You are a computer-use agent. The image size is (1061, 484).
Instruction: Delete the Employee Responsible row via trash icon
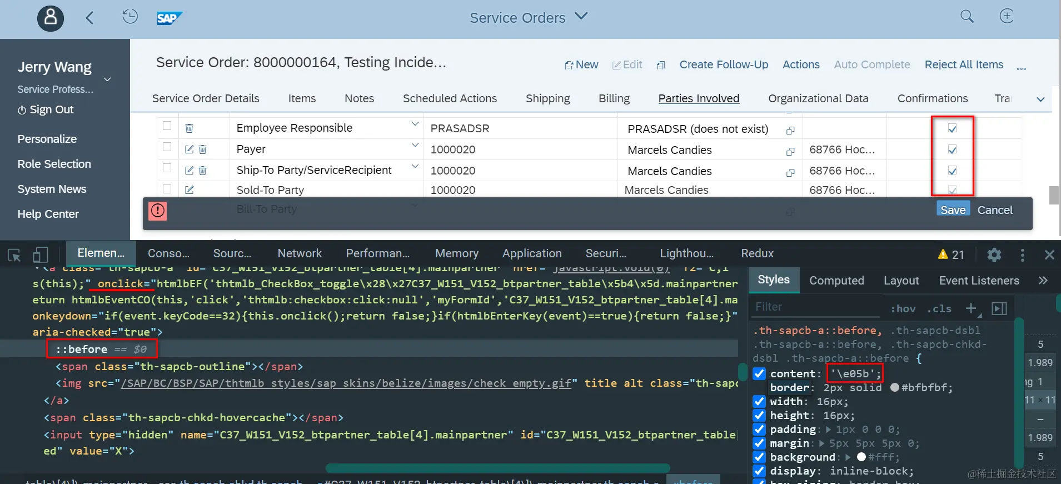[x=189, y=128]
